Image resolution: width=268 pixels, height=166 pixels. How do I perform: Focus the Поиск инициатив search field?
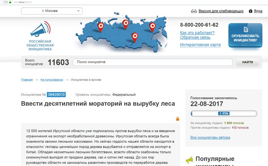(x=152, y=62)
